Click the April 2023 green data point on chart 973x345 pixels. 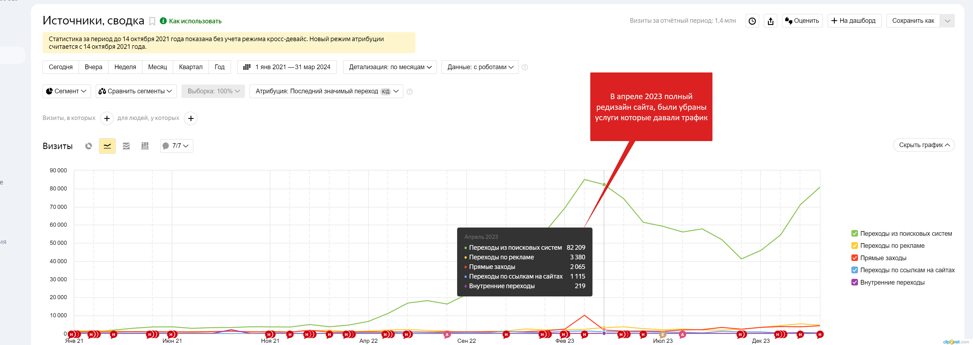click(604, 185)
